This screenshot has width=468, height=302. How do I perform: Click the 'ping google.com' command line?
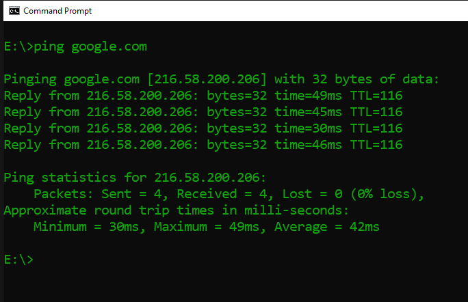(75, 47)
